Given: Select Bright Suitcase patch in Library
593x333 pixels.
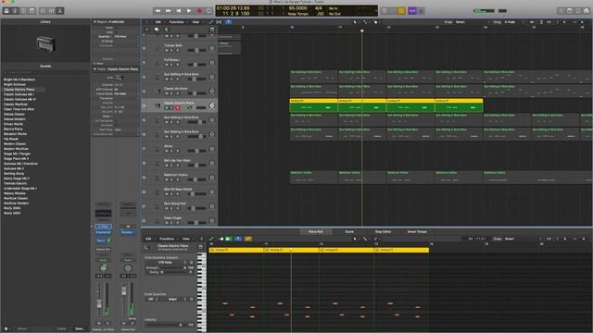Looking at the screenshot, I should click(x=15, y=84).
